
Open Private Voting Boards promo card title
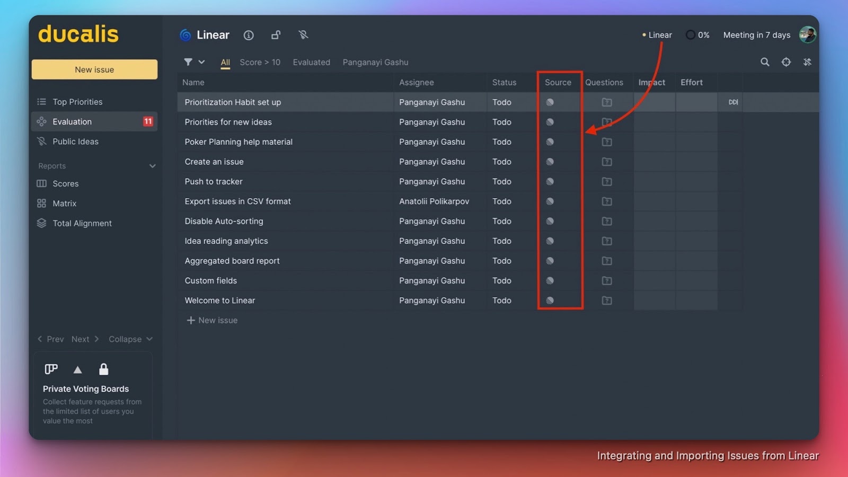coord(86,389)
